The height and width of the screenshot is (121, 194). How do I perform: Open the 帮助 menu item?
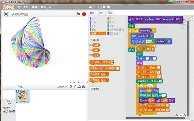click(x=43, y=7)
